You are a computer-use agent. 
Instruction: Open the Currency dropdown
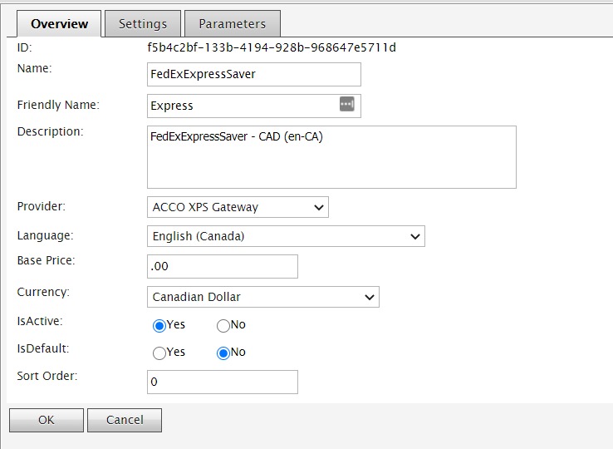click(x=262, y=297)
